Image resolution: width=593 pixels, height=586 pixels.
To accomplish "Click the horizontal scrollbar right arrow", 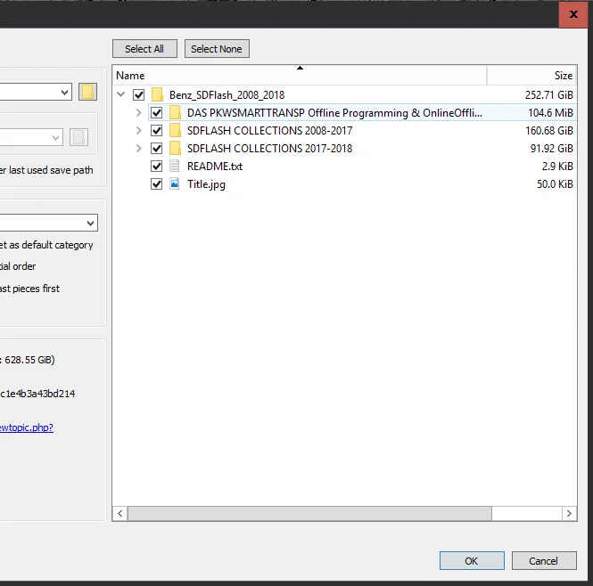I will click(569, 514).
